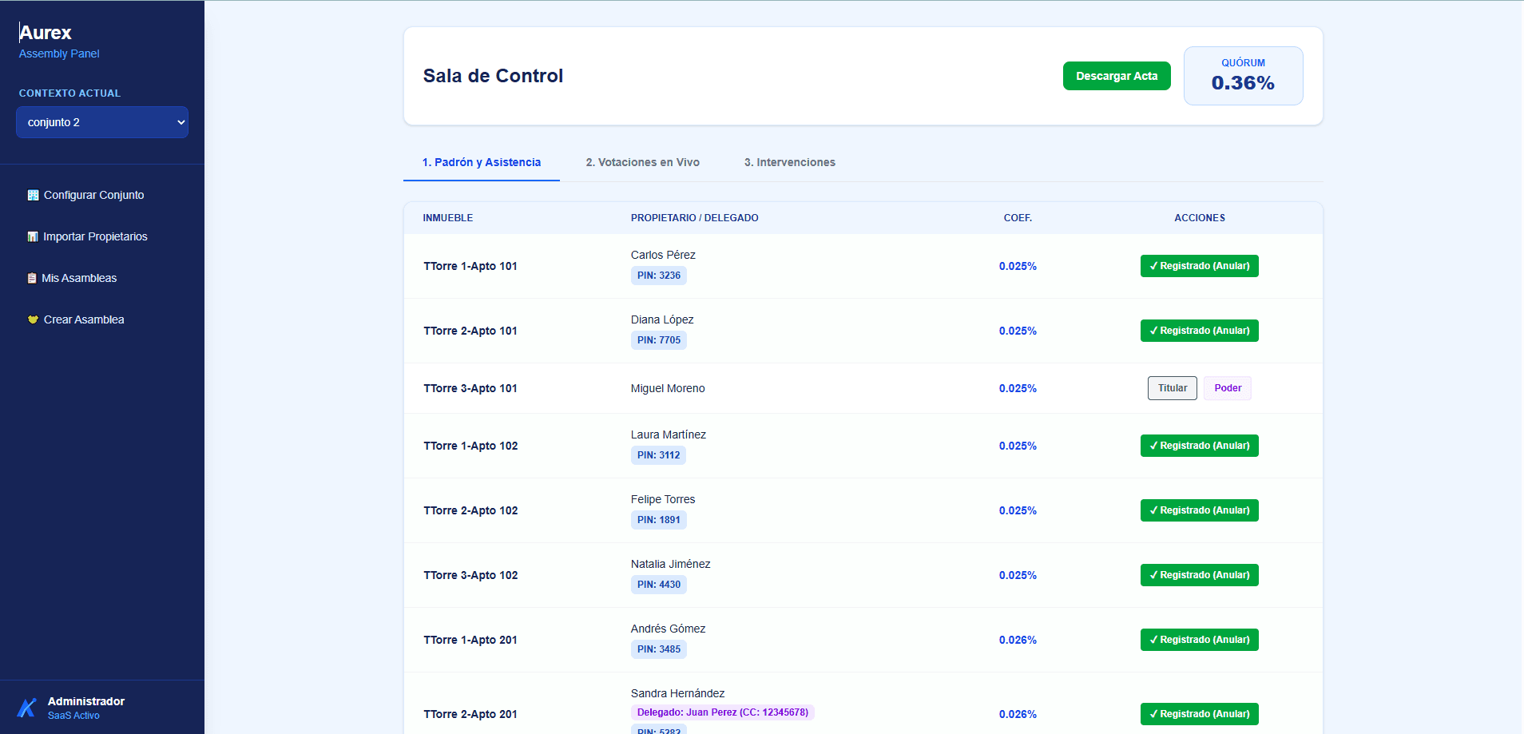Open Importar Propietarios page

[x=102, y=236]
